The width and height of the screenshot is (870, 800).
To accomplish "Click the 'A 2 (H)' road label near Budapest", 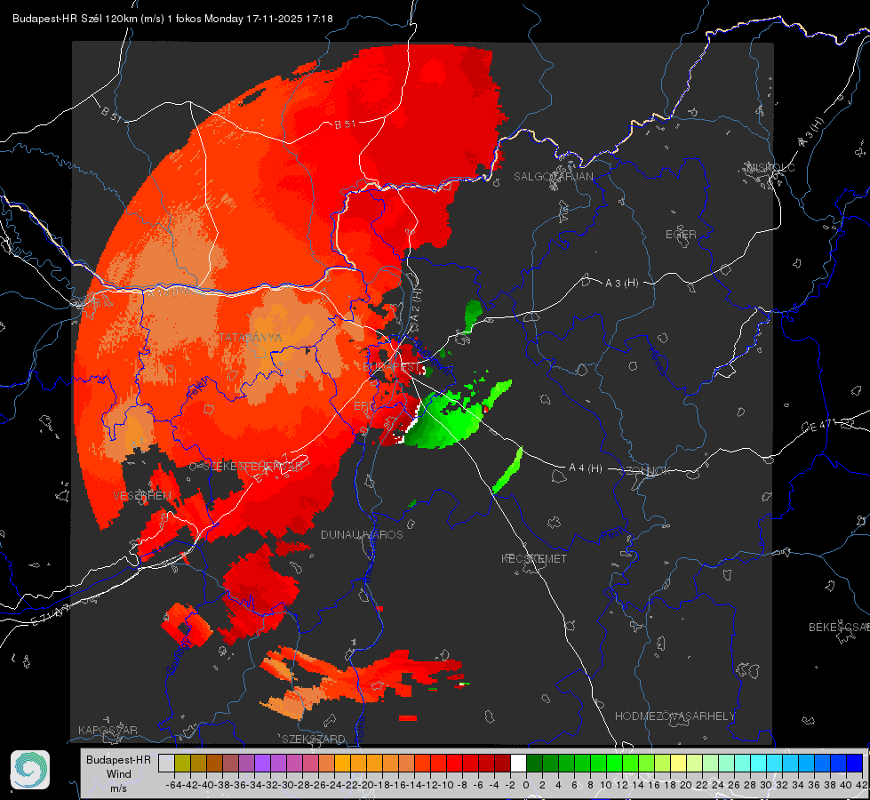I will 416,305.
